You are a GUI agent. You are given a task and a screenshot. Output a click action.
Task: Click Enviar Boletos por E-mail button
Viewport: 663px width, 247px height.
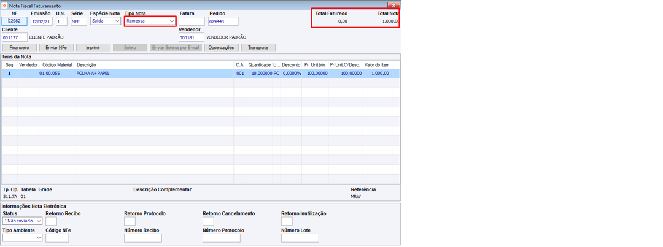[x=176, y=48]
